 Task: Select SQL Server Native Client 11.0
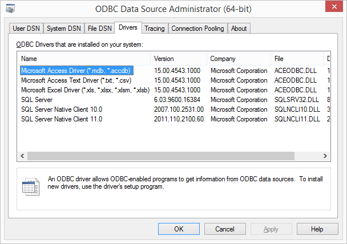62,119
